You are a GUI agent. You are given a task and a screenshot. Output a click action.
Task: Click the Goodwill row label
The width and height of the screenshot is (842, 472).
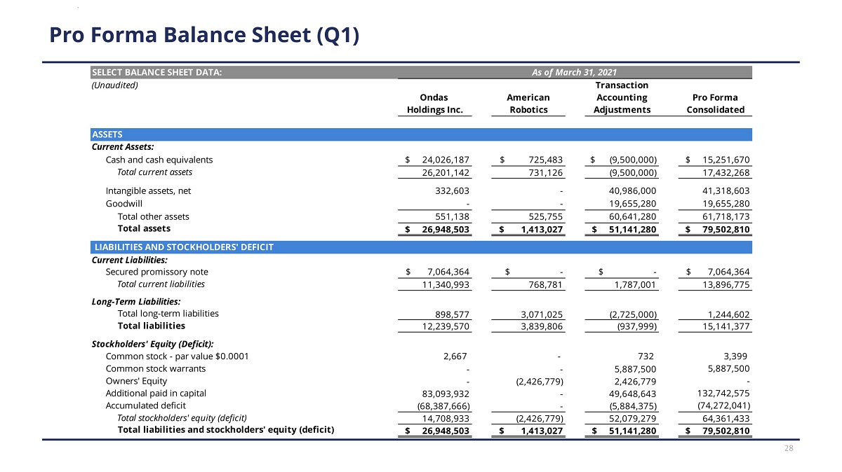click(x=124, y=204)
